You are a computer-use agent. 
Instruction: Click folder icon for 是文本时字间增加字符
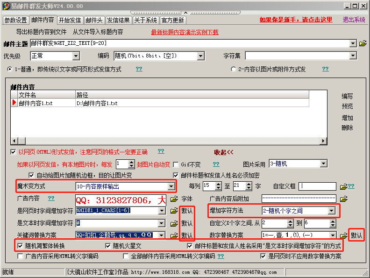coord(174,223)
